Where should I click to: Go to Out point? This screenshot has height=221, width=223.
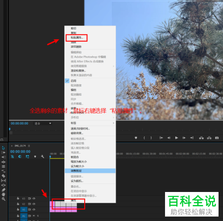click(192, 138)
